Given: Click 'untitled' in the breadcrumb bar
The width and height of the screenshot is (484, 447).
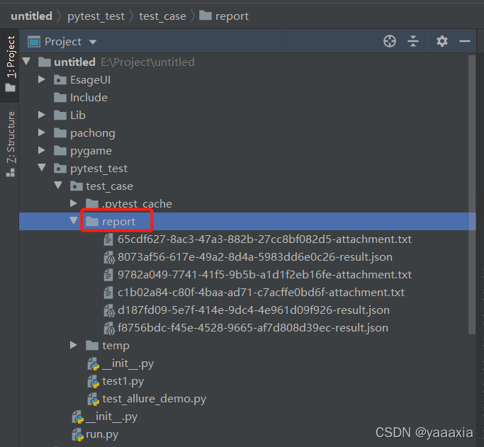Looking at the screenshot, I should click(31, 16).
